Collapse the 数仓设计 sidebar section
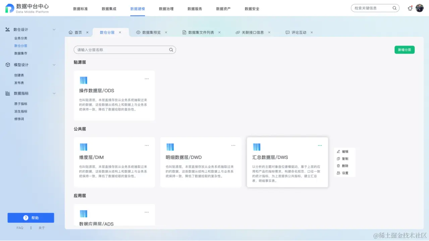 54,29
